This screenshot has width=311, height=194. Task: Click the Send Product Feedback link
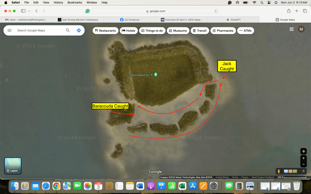point(263,177)
